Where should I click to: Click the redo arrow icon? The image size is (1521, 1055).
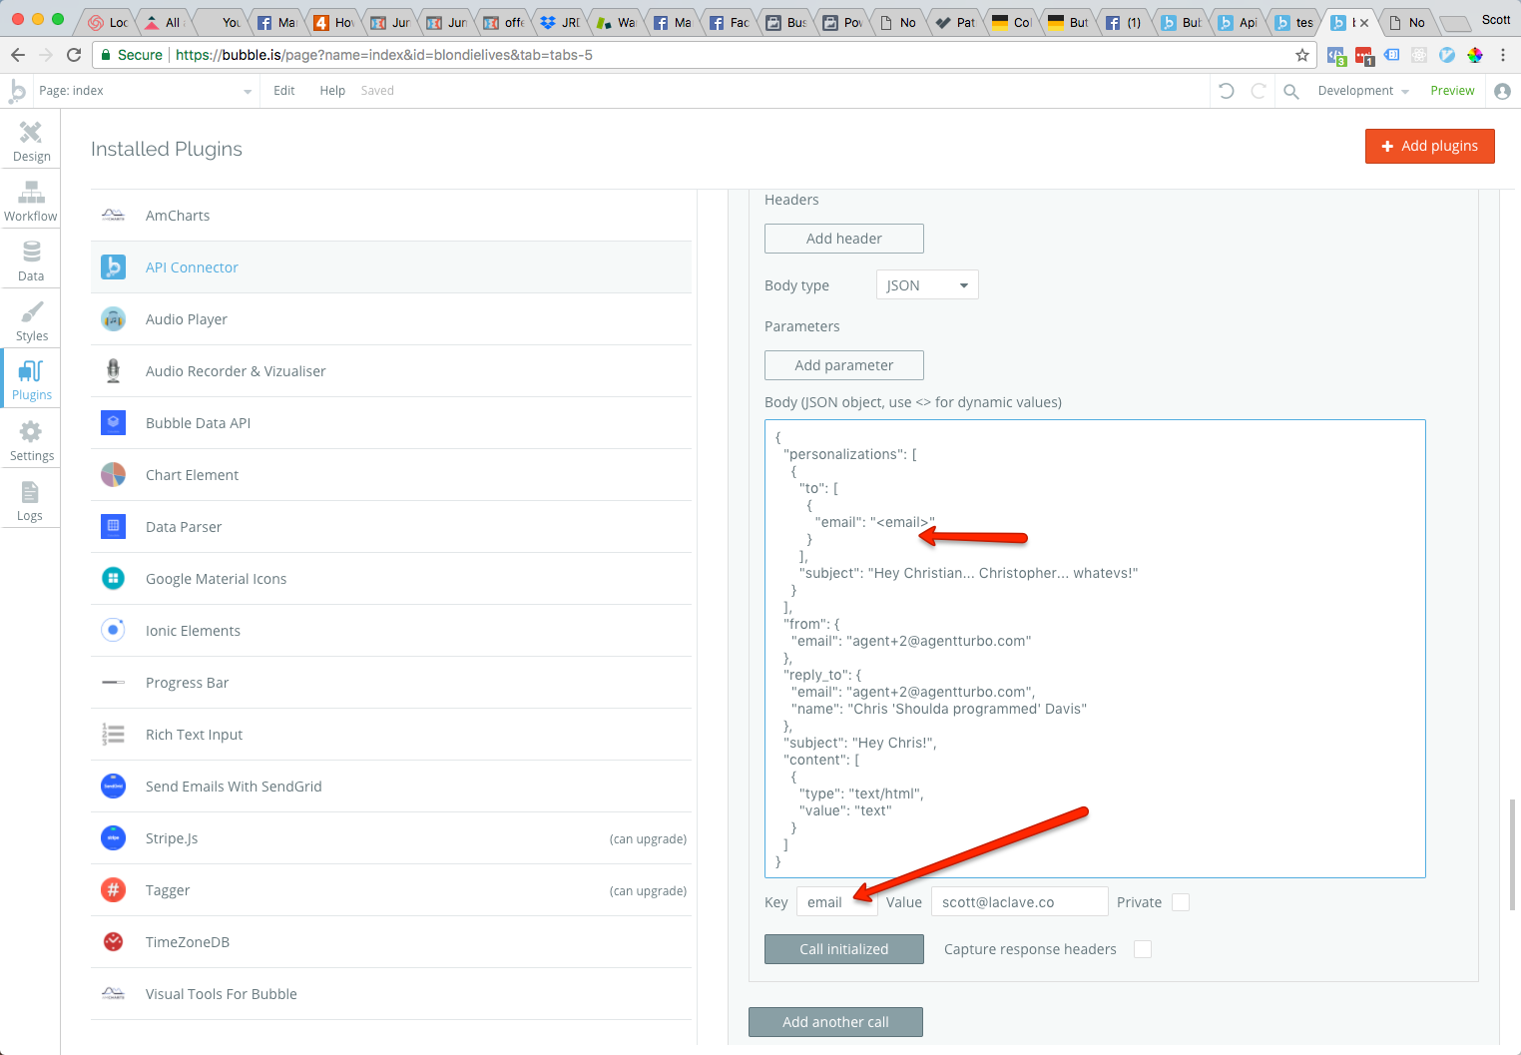pyautogui.click(x=1259, y=91)
